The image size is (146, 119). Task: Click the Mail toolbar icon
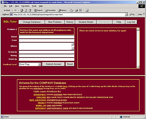[71, 10]
